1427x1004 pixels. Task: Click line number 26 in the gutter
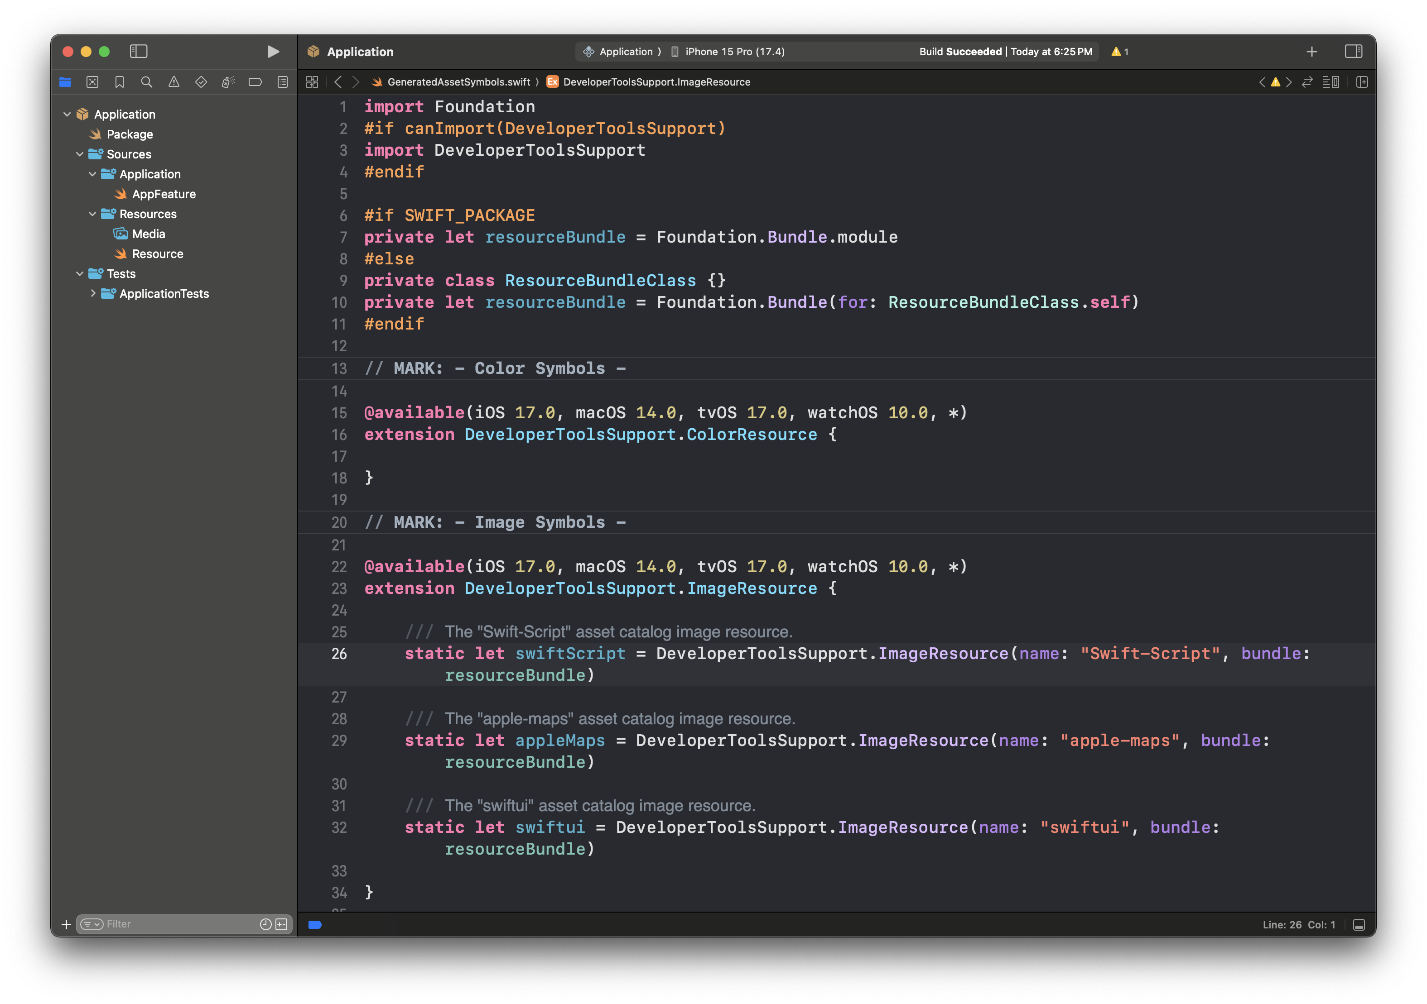tap(339, 653)
